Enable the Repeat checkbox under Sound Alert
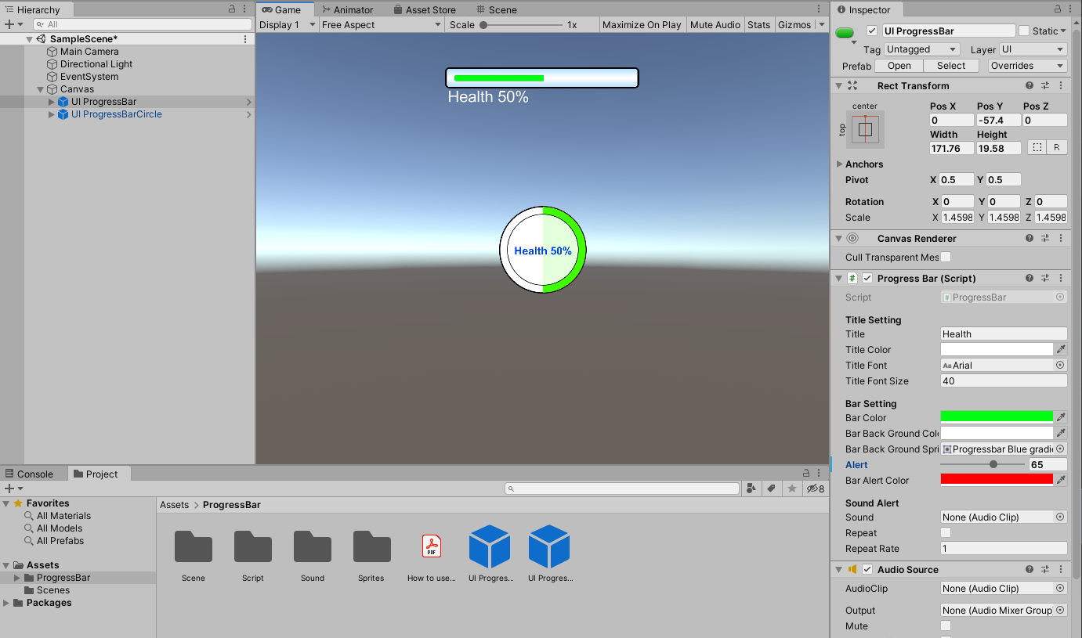The height and width of the screenshot is (638, 1082). click(946, 533)
